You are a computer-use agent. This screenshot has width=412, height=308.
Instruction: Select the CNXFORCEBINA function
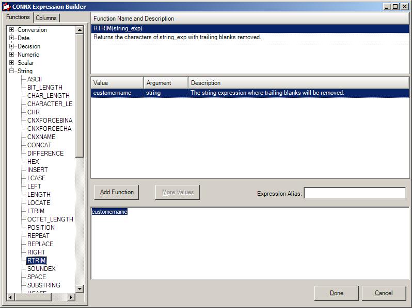pos(50,121)
